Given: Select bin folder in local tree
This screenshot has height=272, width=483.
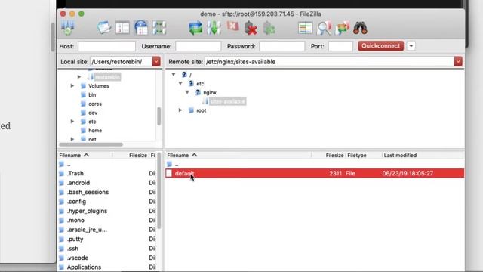Looking at the screenshot, I should (92, 95).
